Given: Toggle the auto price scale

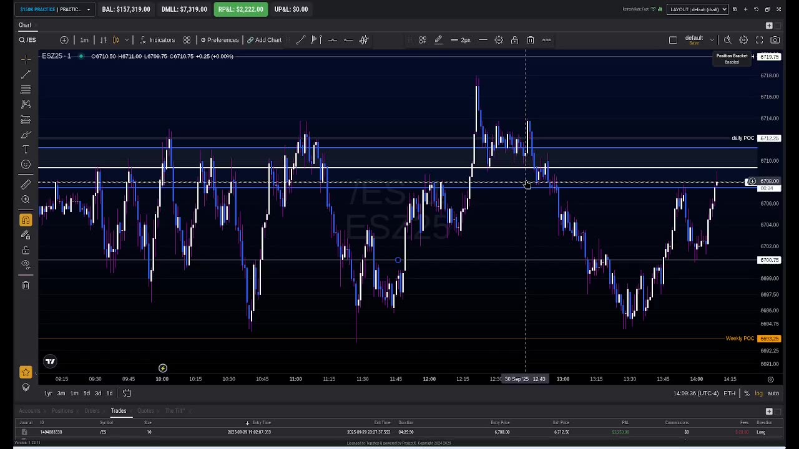Looking at the screenshot, I should [x=773, y=393].
